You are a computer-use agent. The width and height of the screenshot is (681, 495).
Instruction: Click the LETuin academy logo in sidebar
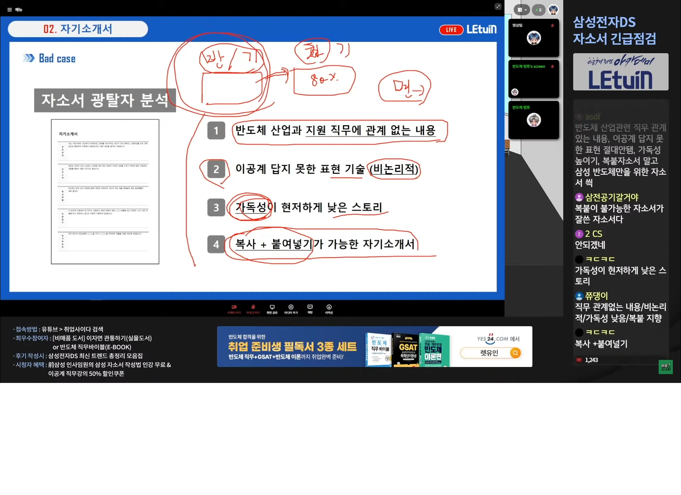pyautogui.click(x=620, y=72)
